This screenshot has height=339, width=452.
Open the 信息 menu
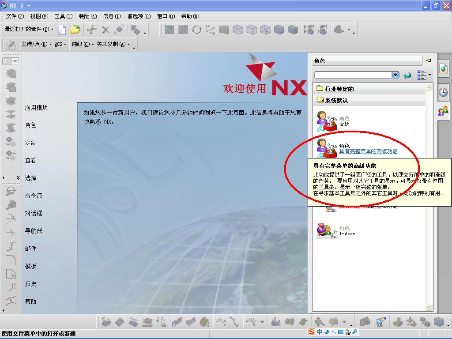[112, 16]
